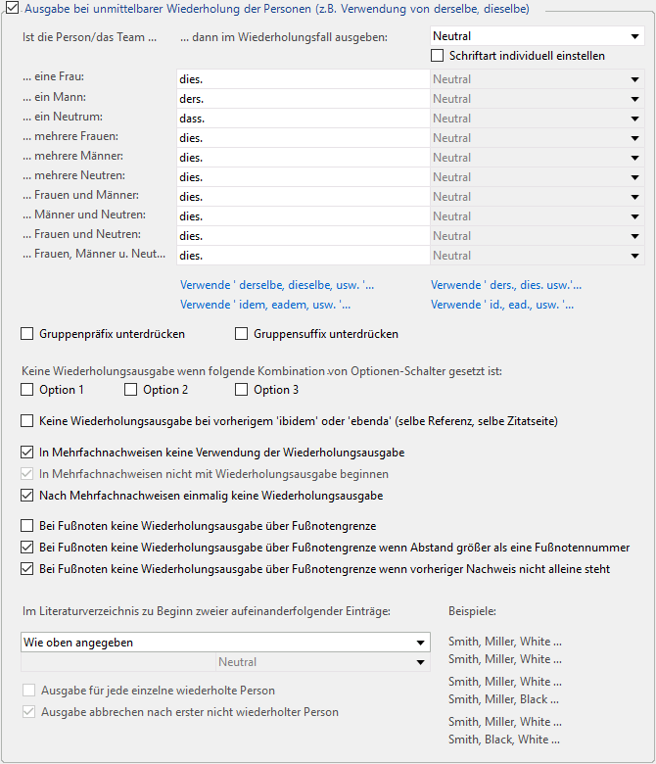Click label '... dann im Wiederholungsfall ausgeben:'
This screenshot has height=764, width=656.
[284, 37]
